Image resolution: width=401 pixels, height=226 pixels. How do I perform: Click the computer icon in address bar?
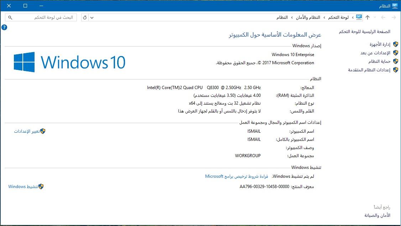click(359, 17)
